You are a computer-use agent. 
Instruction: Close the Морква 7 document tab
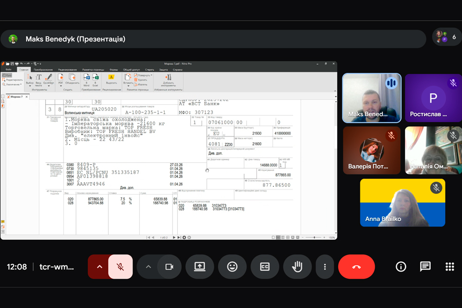pos(27,97)
